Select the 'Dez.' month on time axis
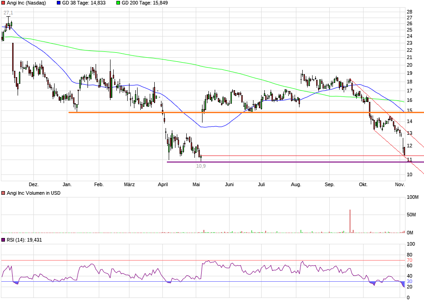The height and width of the screenshot is (302, 424). point(33,184)
